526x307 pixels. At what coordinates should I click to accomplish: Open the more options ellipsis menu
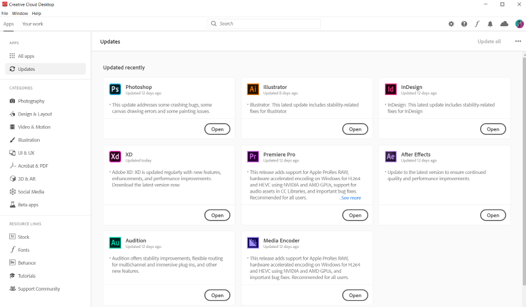pyautogui.click(x=518, y=41)
